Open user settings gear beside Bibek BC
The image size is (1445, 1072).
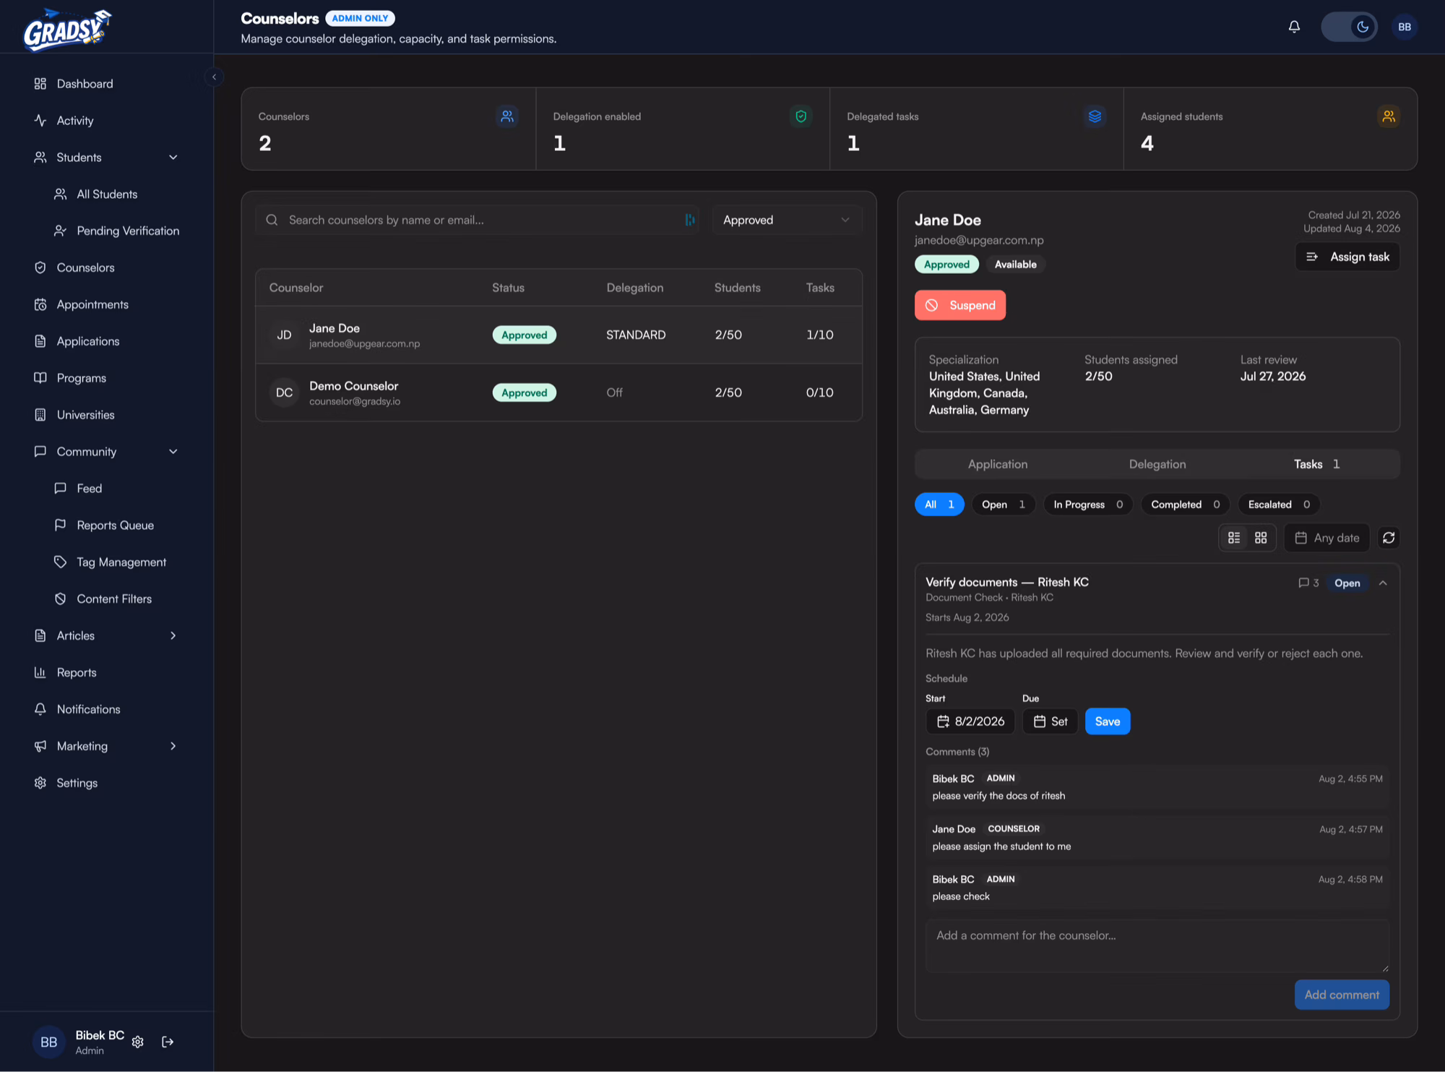pyautogui.click(x=138, y=1042)
